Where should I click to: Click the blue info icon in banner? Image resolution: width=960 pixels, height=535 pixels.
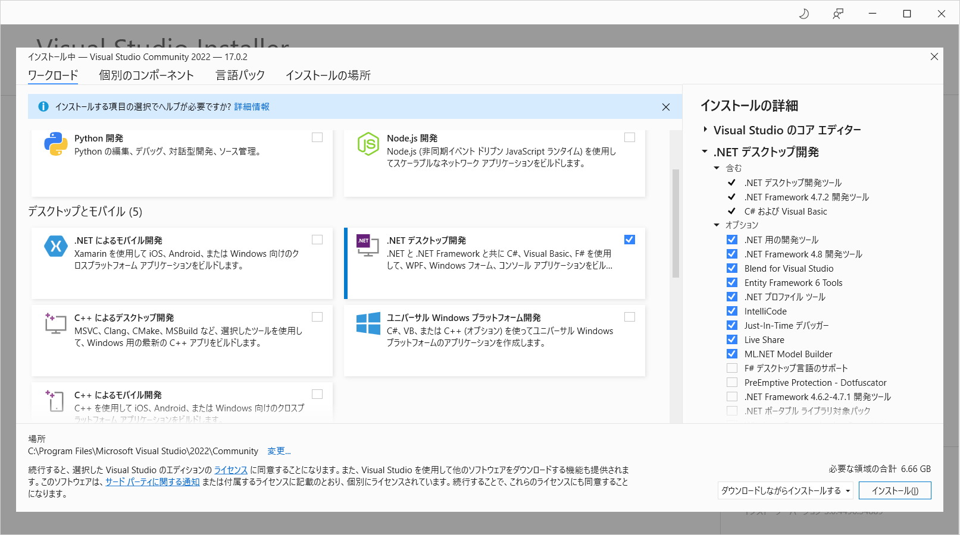(43, 106)
